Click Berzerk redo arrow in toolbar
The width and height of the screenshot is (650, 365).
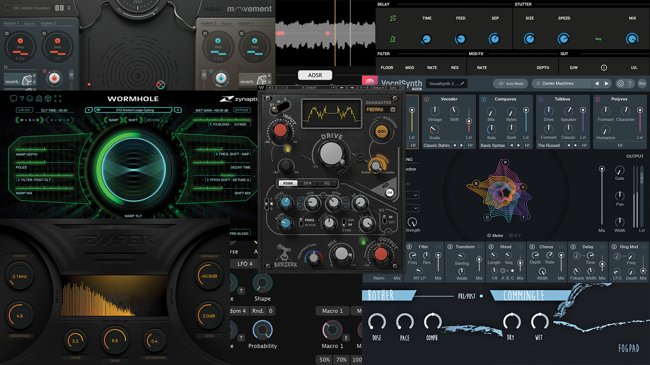[x=281, y=88]
